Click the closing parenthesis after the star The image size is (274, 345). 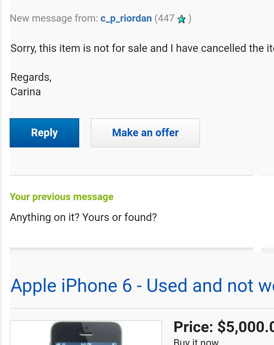pyautogui.click(x=190, y=19)
